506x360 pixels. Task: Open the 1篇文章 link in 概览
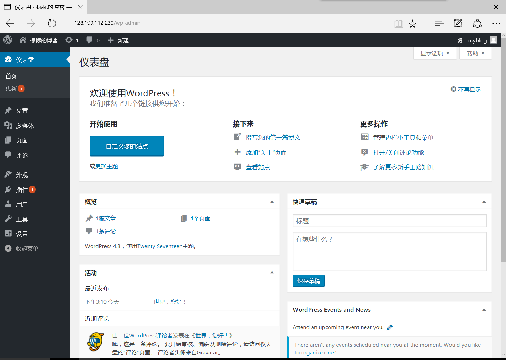coord(106,218)
